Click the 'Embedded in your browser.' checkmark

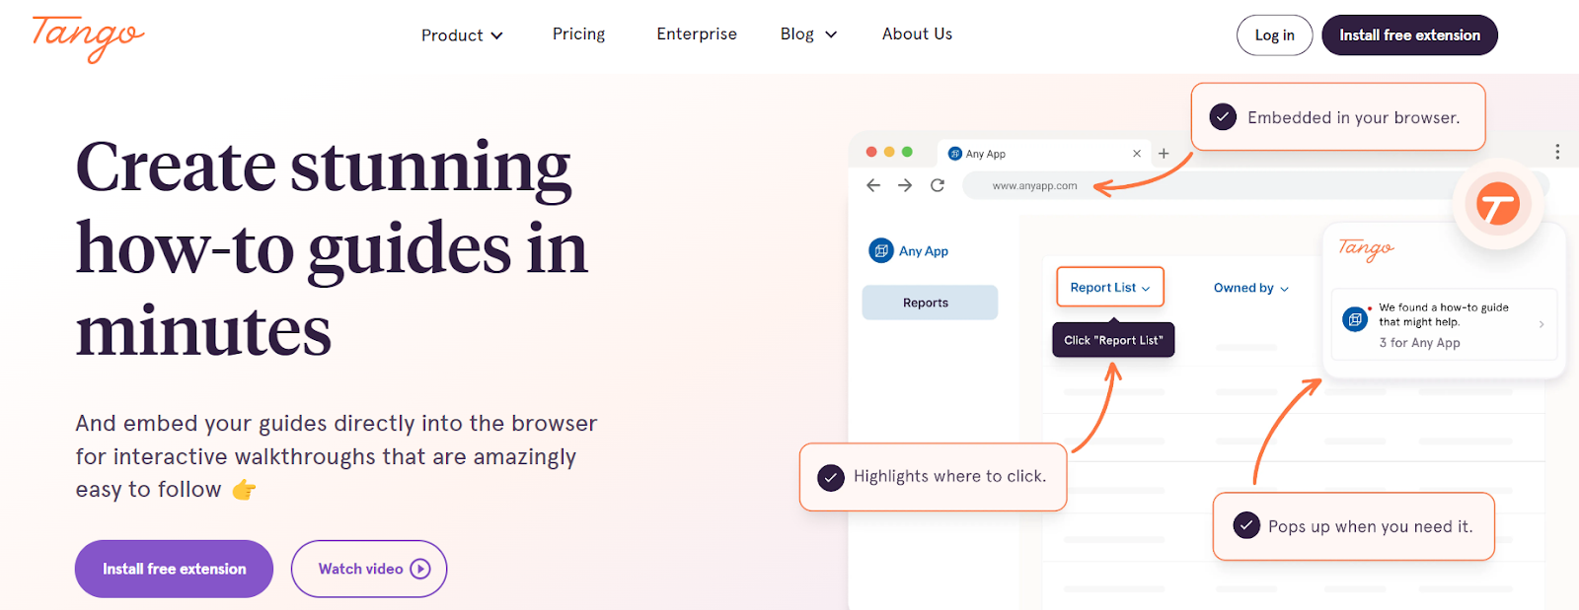(x=1223, y=117)
